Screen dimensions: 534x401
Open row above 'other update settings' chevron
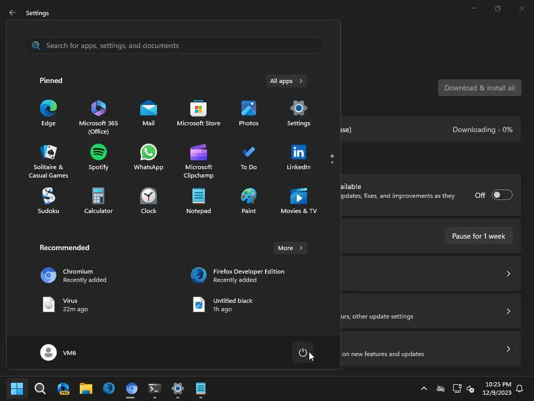pyautogui.click(x=508, y=274)
